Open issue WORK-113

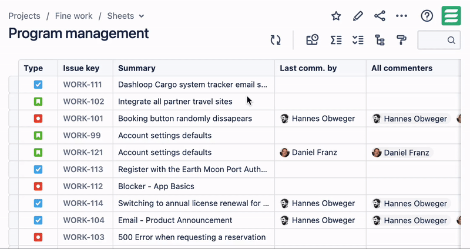click(x=82, y=170)
